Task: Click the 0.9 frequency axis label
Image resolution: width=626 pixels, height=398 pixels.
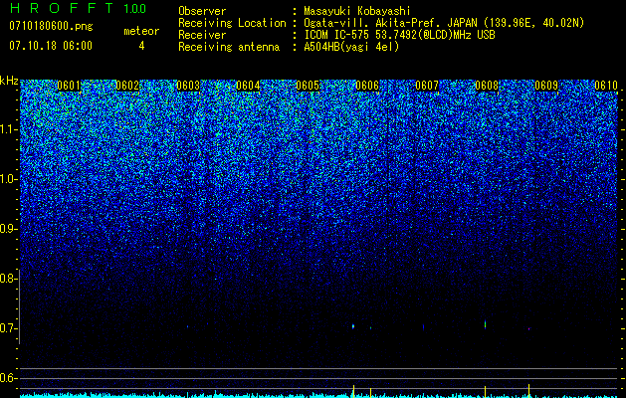Action: coord(8,229)
